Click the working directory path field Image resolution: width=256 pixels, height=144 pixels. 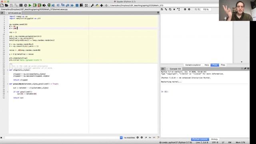[164, 5]
